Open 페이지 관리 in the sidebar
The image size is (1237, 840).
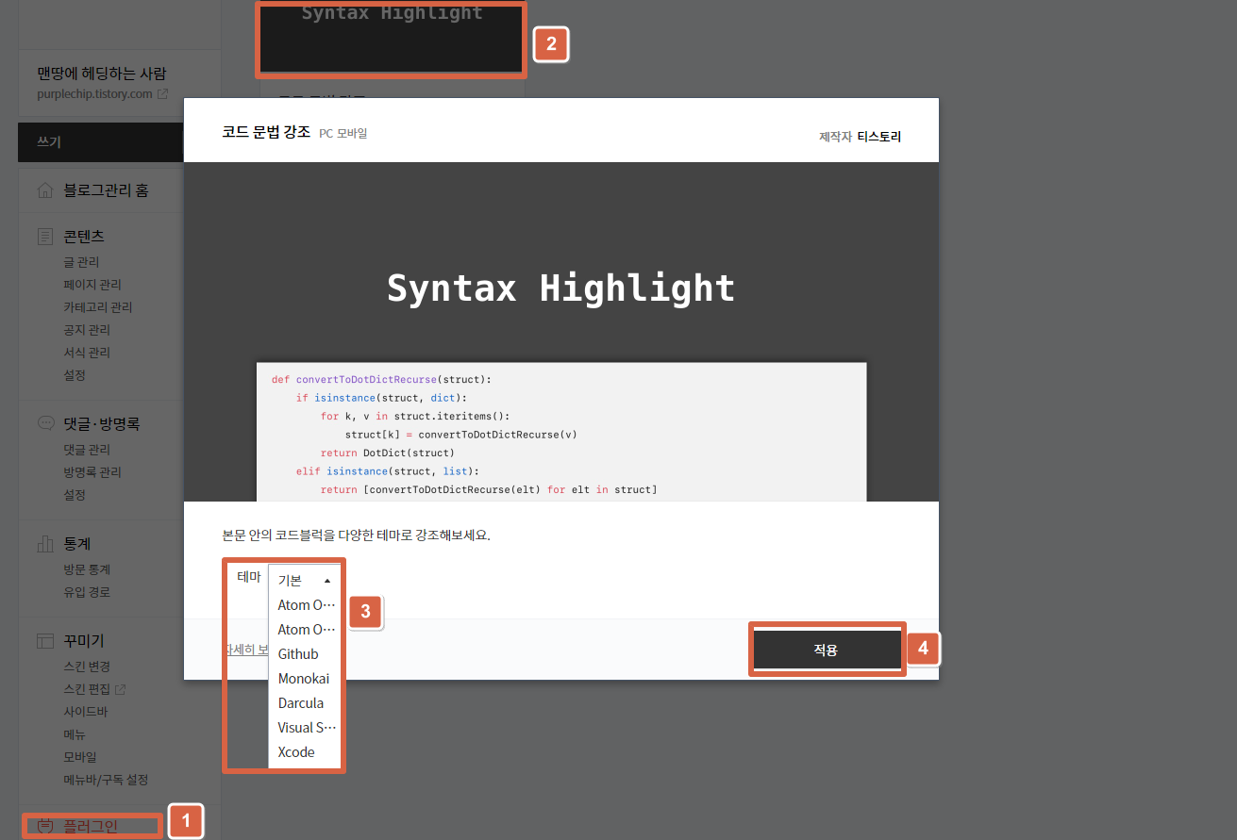coord(92,285)
